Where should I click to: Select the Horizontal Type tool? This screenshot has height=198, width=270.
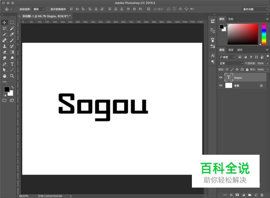[12, 64]
